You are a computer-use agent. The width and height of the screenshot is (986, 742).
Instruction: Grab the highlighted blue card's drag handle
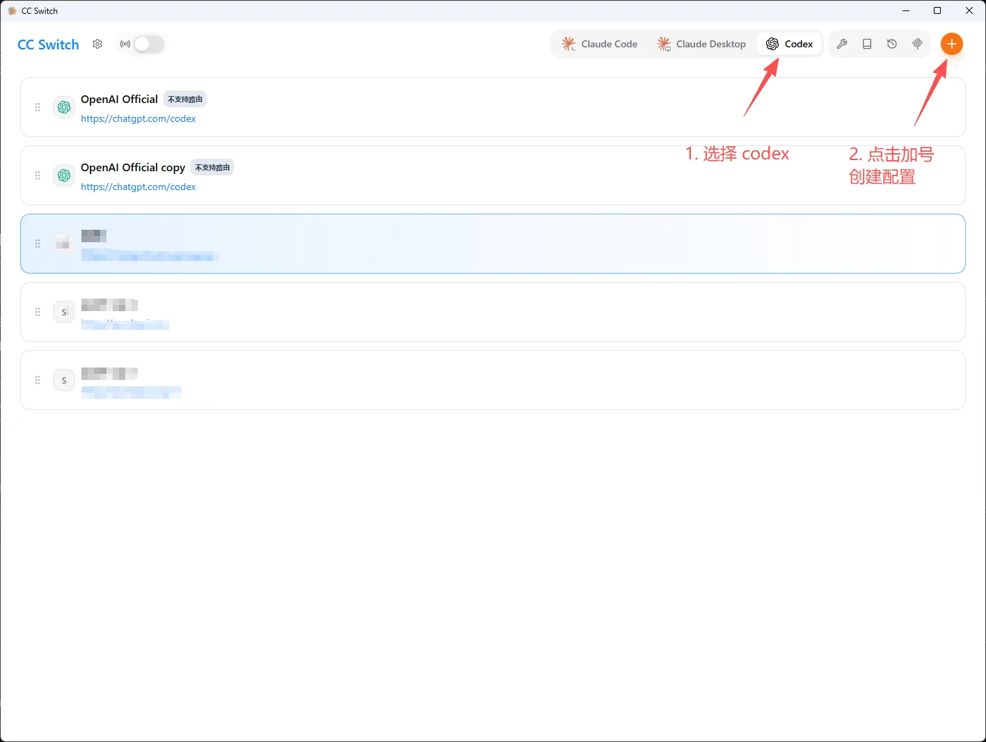click(x=38, y=244)
